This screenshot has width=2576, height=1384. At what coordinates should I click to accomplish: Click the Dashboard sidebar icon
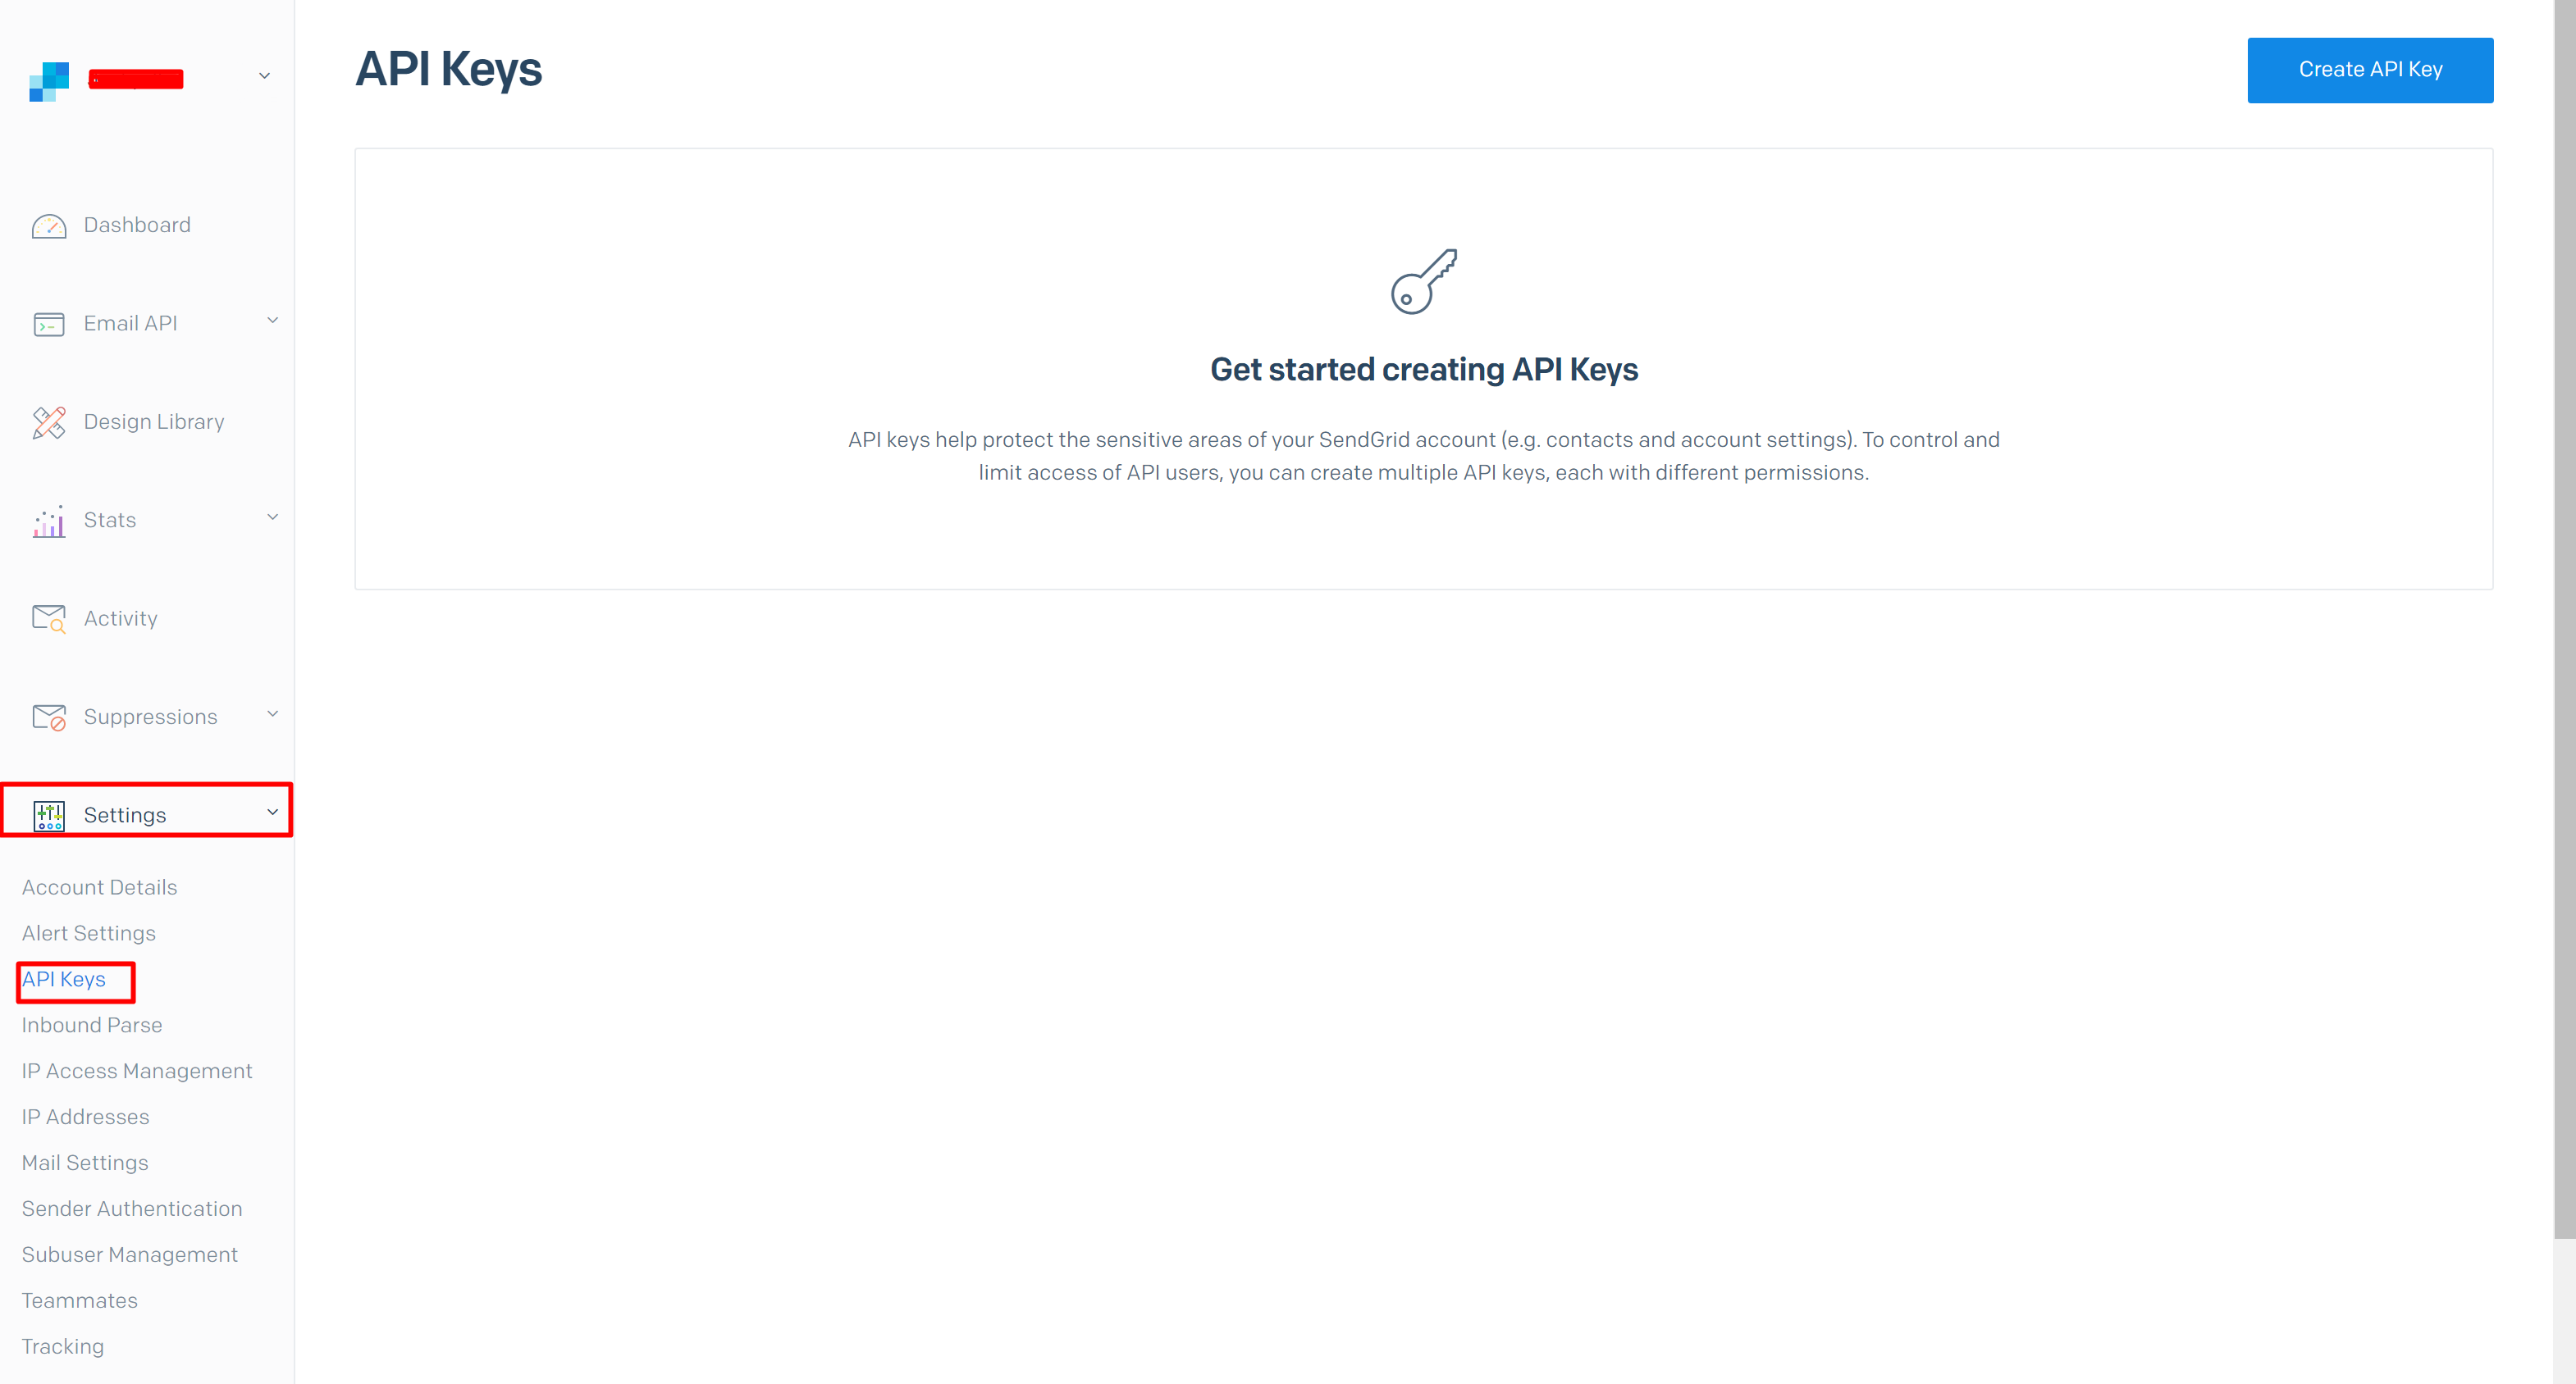49,225
